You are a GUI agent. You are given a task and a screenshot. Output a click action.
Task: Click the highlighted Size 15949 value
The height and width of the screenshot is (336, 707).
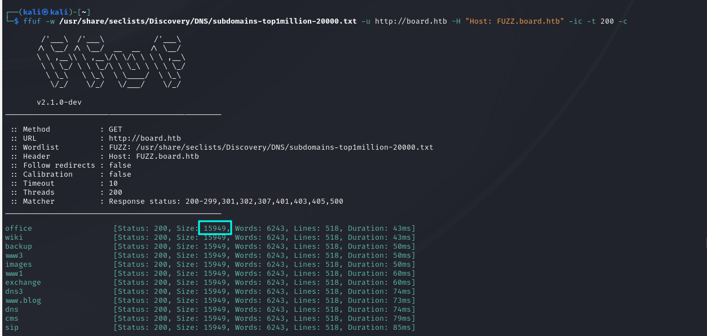pos(215,229)
